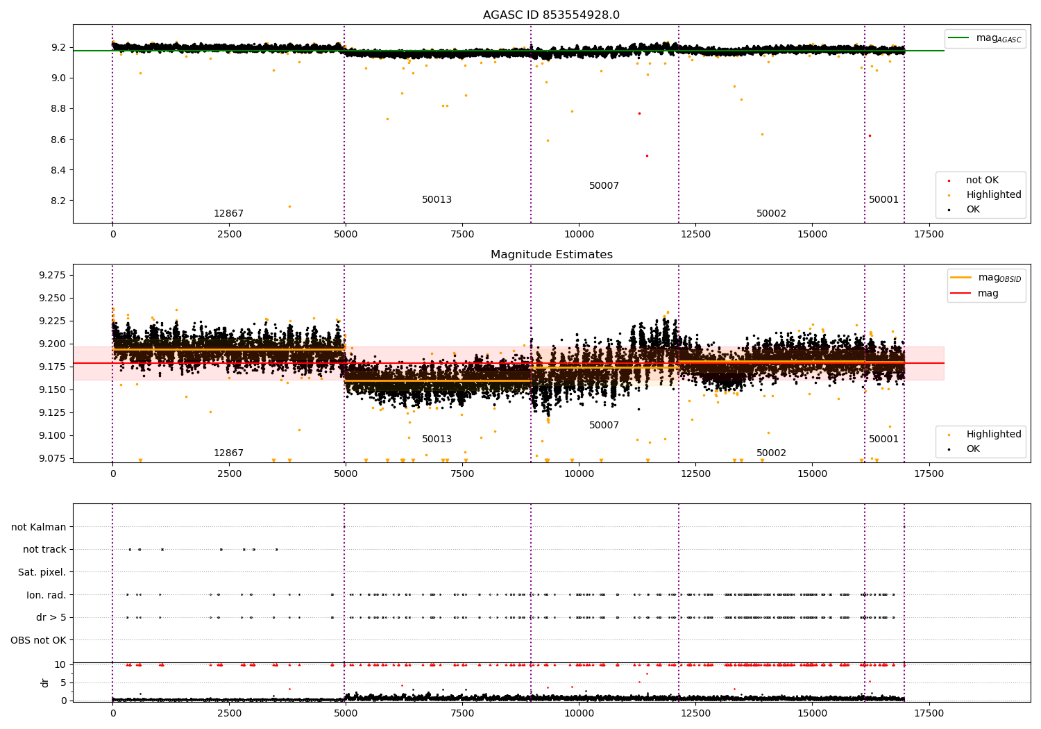
Task: Click x-axis tick 15000 in middle plot
Action: coord(812,474)
